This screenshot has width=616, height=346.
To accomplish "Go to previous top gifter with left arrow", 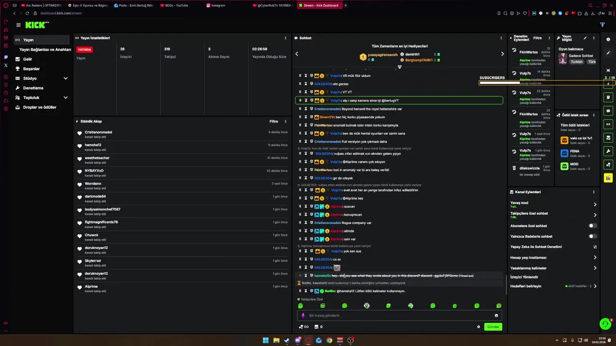I will pos(296,54).
